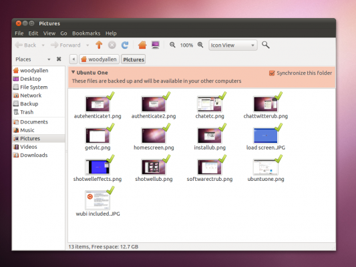Open the Bookmarks menu
This screenshot has height=267, width=356.
click(86, 33)
